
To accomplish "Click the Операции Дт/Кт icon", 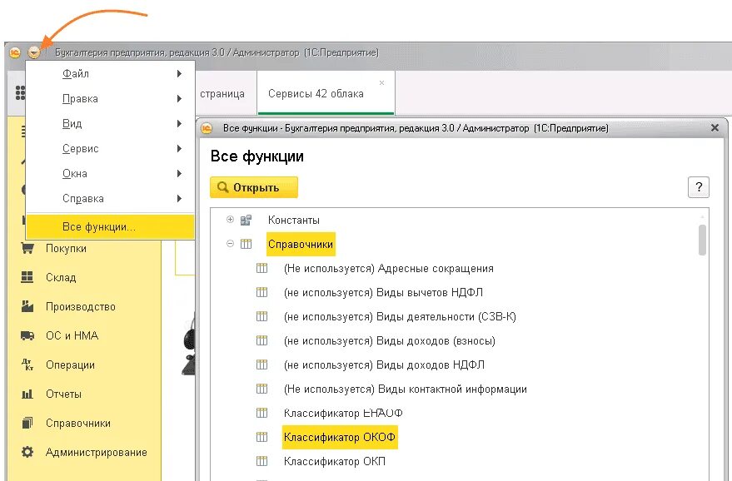I will pyautogui.click(x=27, y=364).
